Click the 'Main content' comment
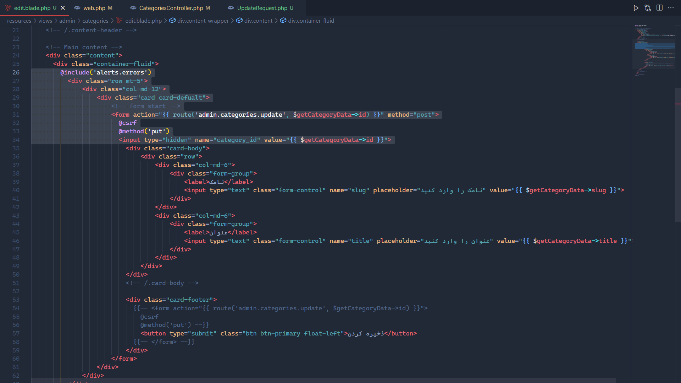 pyautogui.click(x=84, y=47)
